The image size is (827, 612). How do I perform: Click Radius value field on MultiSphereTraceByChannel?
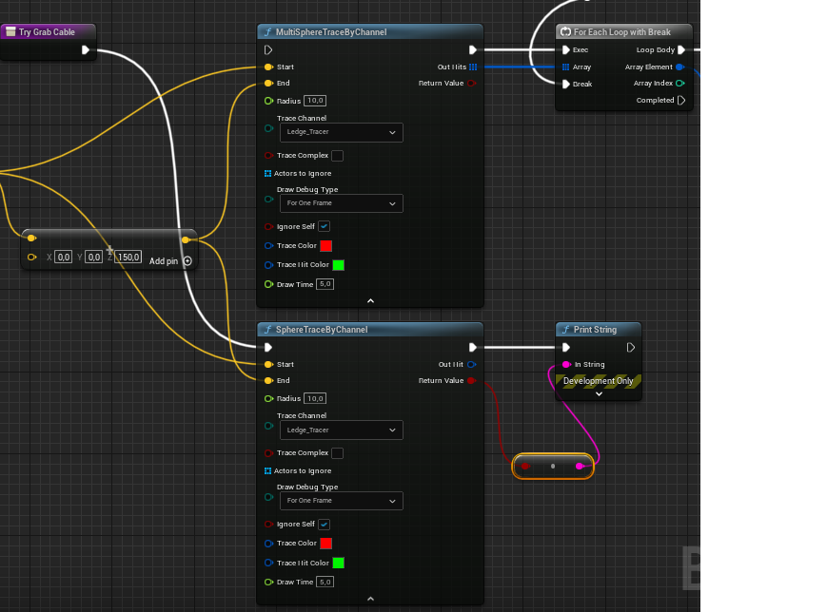click(315, 101)
